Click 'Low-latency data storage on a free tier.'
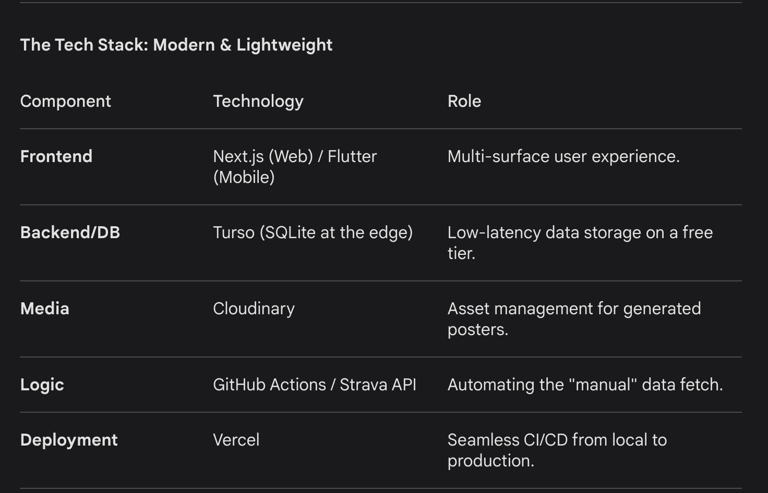768x493 pixels. click(x=580, y=243)
